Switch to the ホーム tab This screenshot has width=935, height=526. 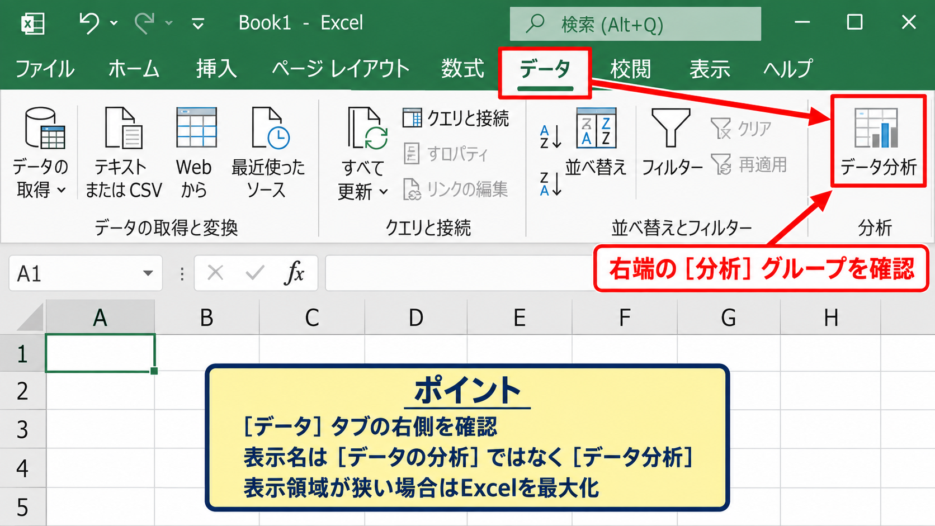coord(134,69)
